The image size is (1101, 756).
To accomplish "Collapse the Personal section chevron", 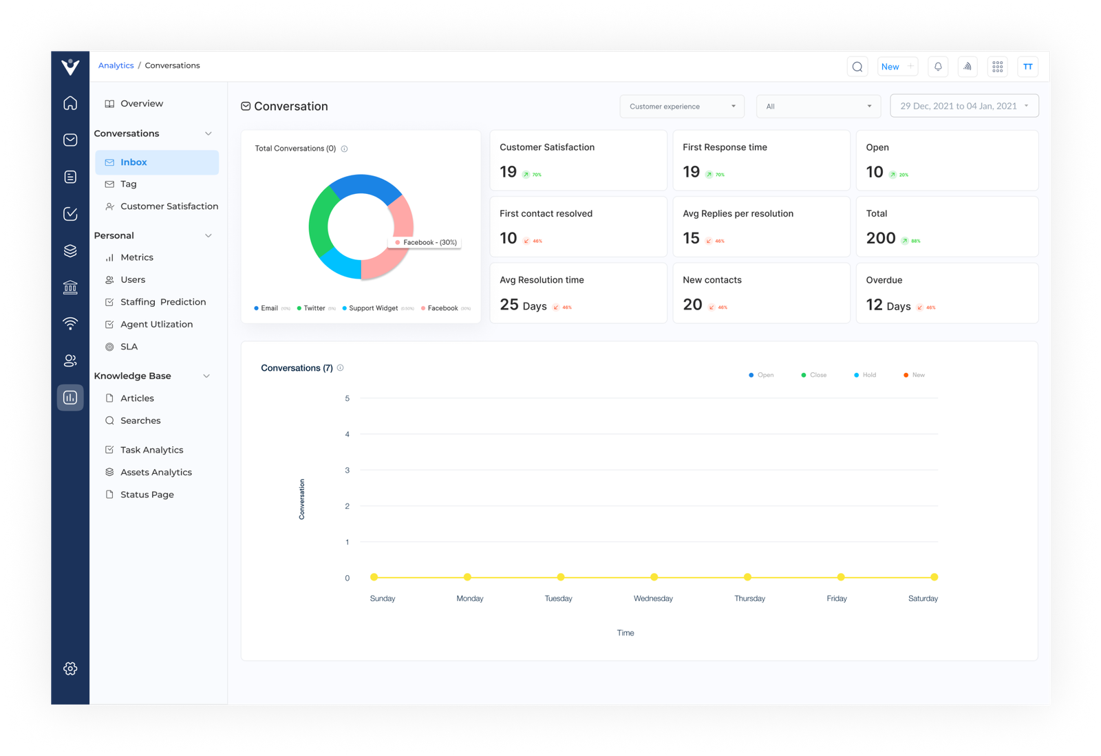I will [x=209, y=235].
